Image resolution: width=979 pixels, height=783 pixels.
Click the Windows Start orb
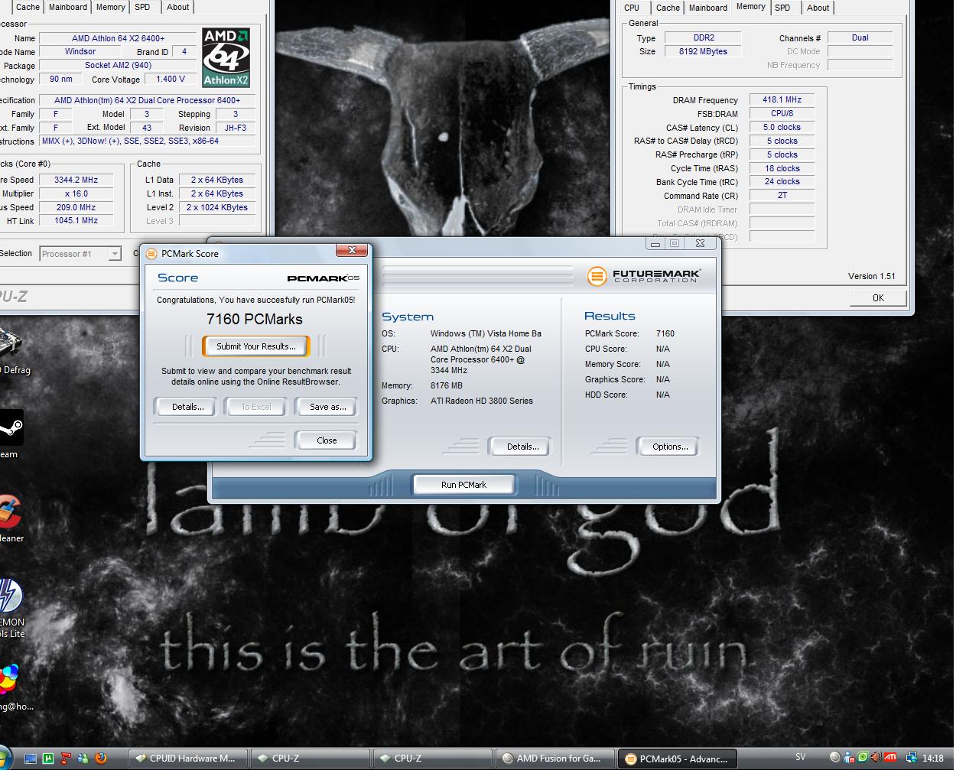4,759
